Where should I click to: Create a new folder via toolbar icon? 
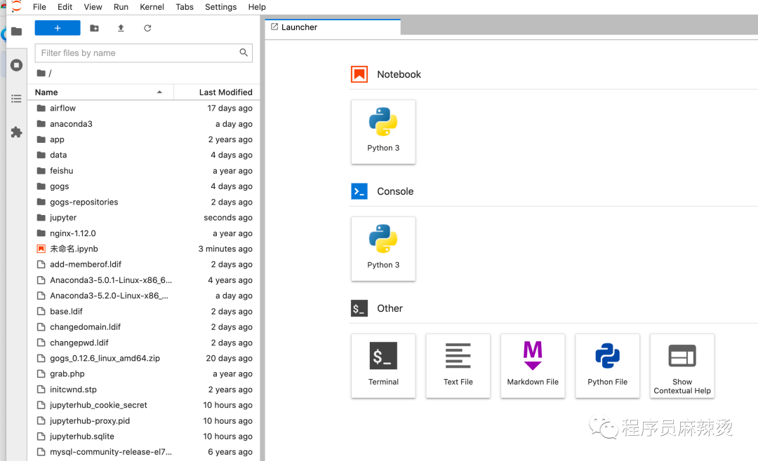tap(94, 28)
